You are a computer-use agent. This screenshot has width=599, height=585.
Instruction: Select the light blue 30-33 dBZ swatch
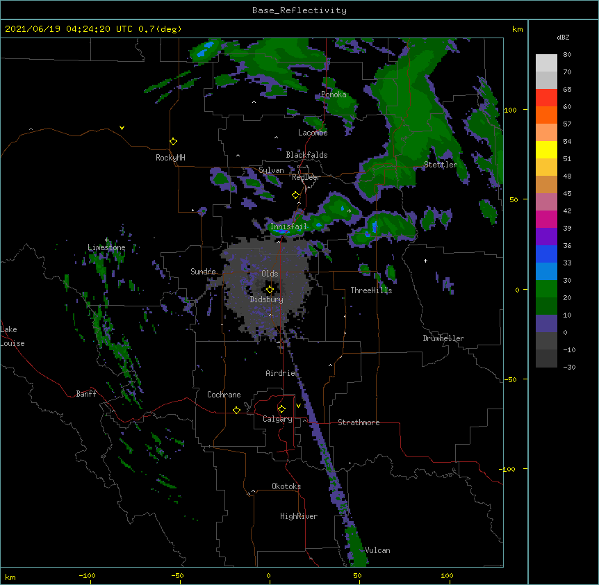pos(546,271)
